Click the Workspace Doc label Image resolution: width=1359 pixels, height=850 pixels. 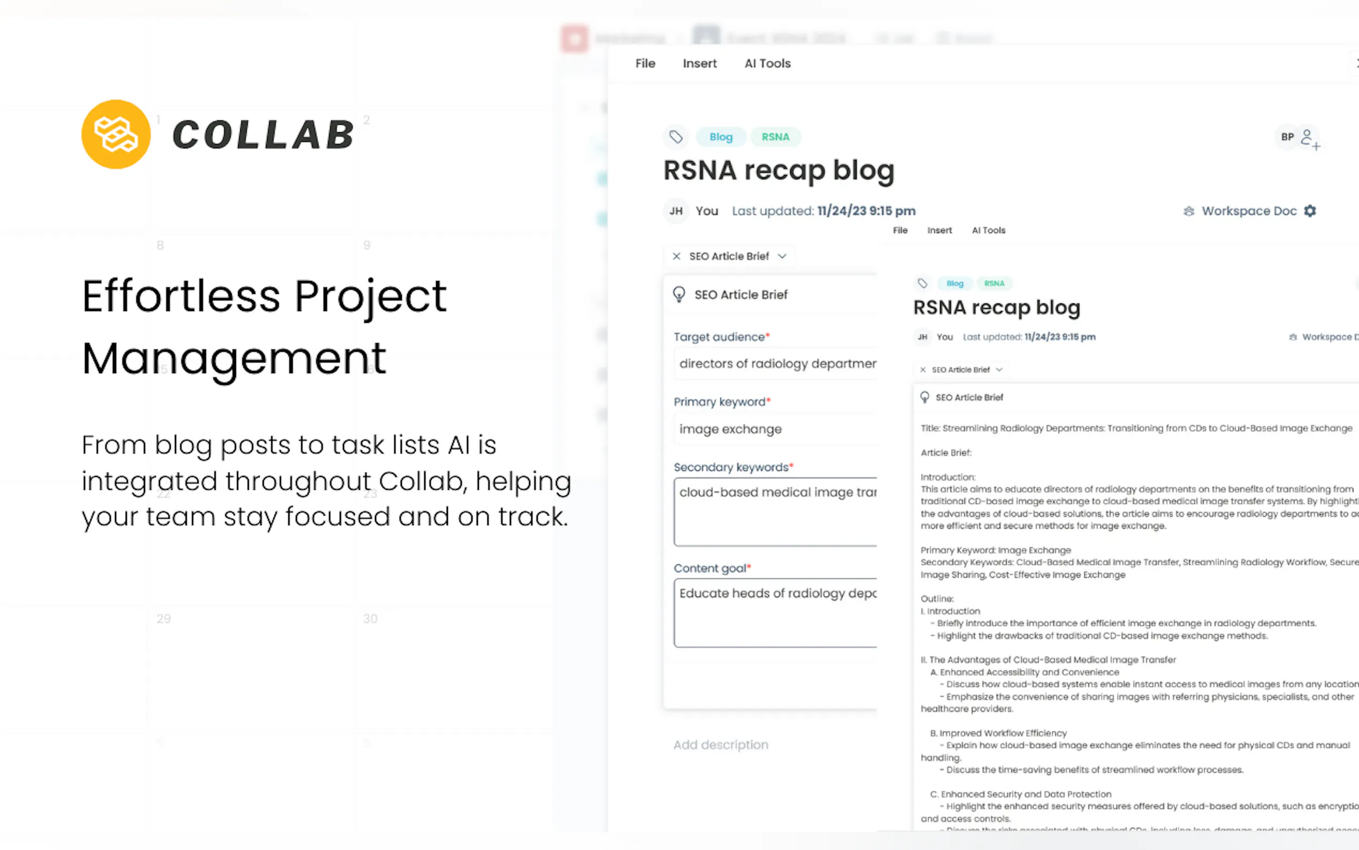tap(1248, 211)
